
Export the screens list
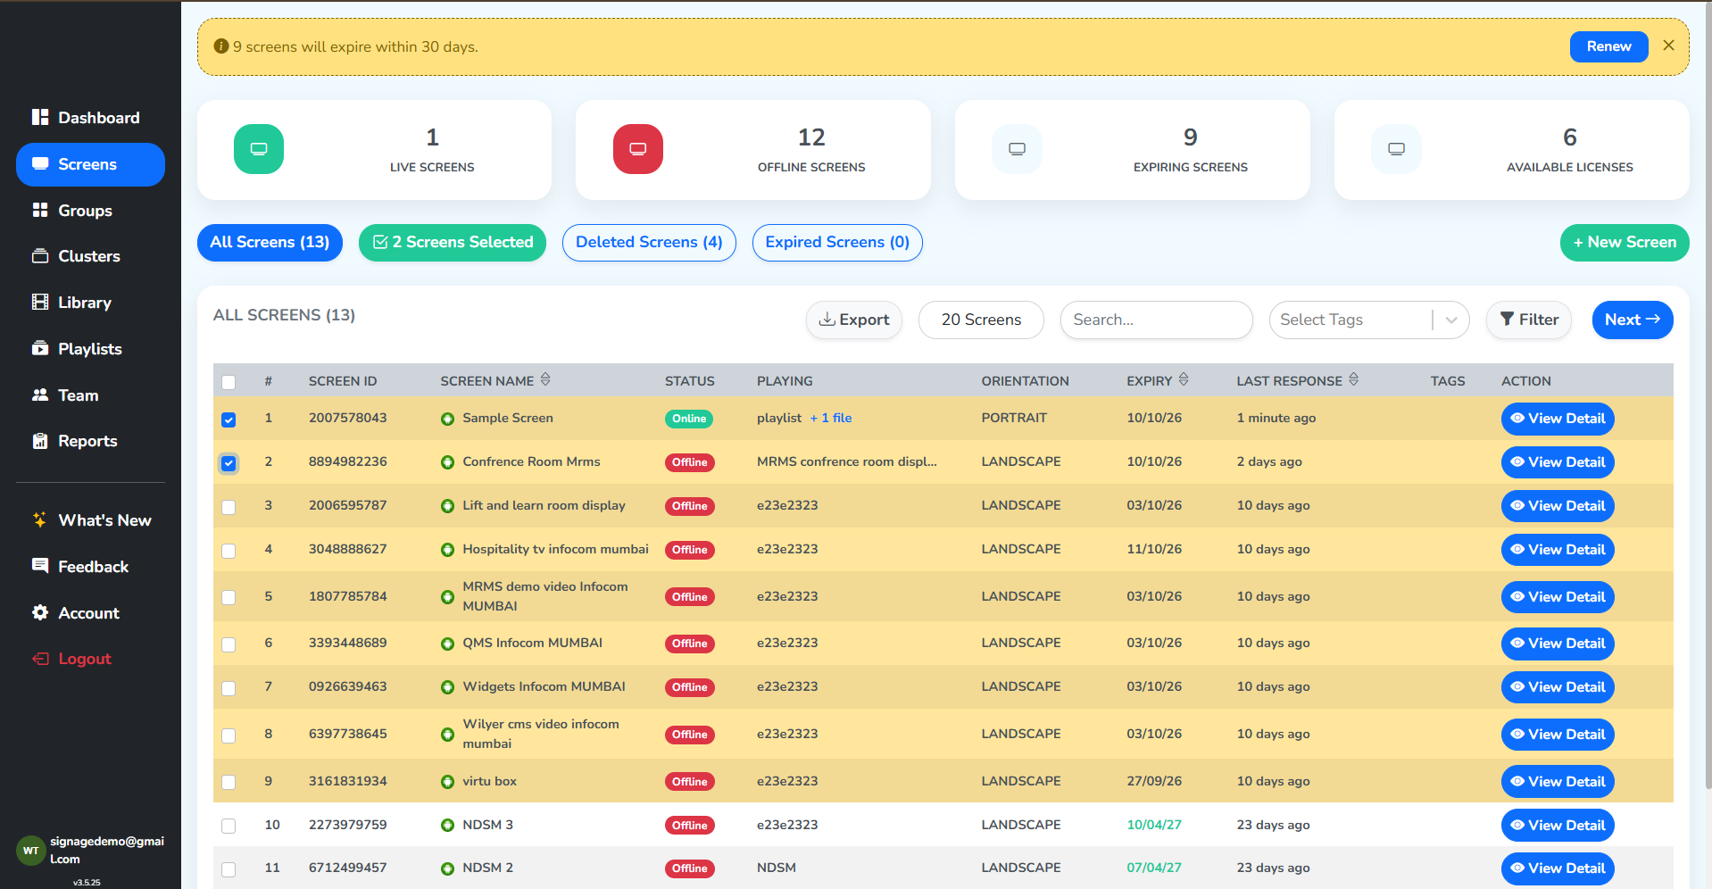854,320
